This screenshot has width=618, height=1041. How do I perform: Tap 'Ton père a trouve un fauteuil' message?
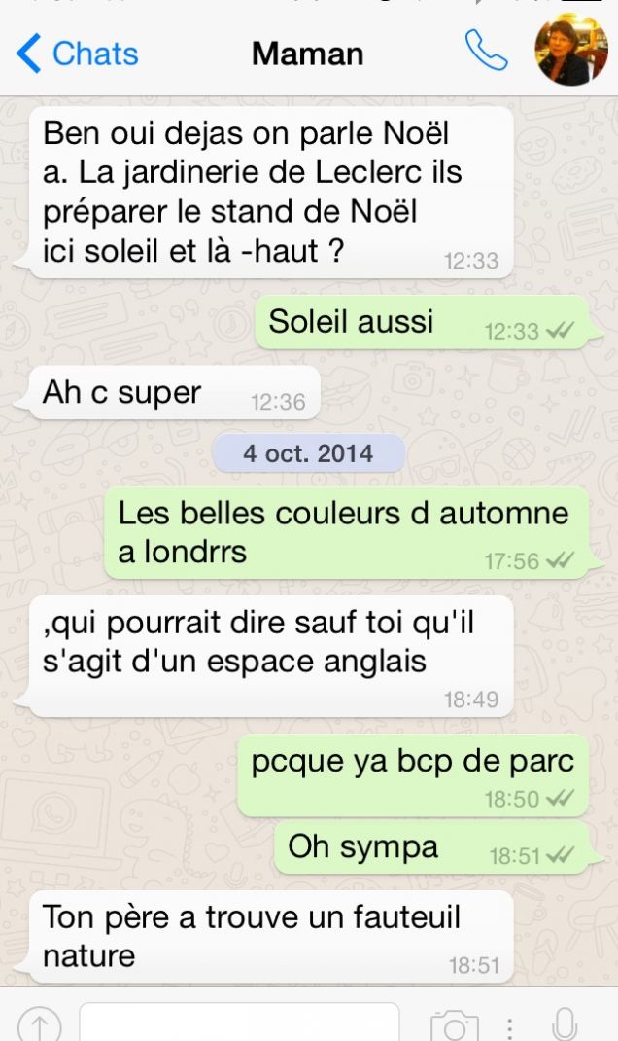point(270,937)
